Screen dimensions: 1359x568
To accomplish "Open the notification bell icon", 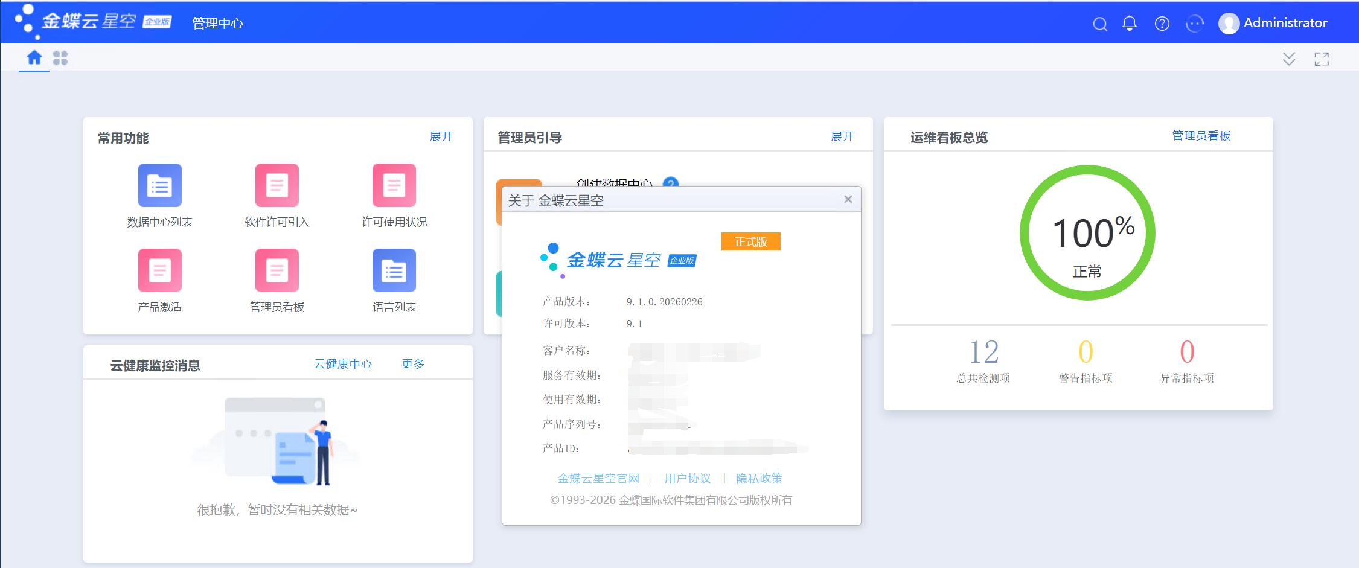I will 1129,24.
